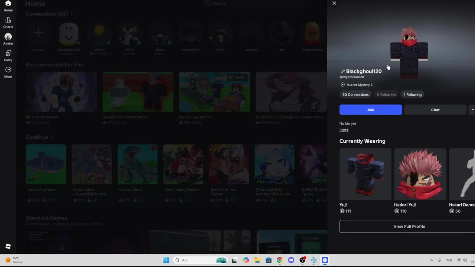The image size is (475, 267).
Task: Open Microsoft Store from the taskbar
Action: tap(268, 260)
